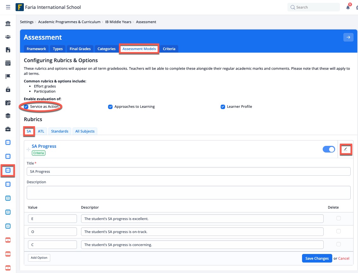Disable the SA Progress toggle switch
358x273 pixels.
pyautogui.click(x=329, y=149)
